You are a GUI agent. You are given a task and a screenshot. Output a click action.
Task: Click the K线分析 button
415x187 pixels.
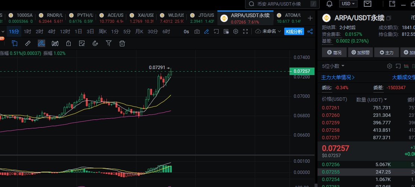pos(294,31)
